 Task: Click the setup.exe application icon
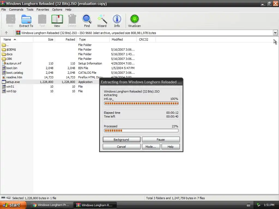4,82
